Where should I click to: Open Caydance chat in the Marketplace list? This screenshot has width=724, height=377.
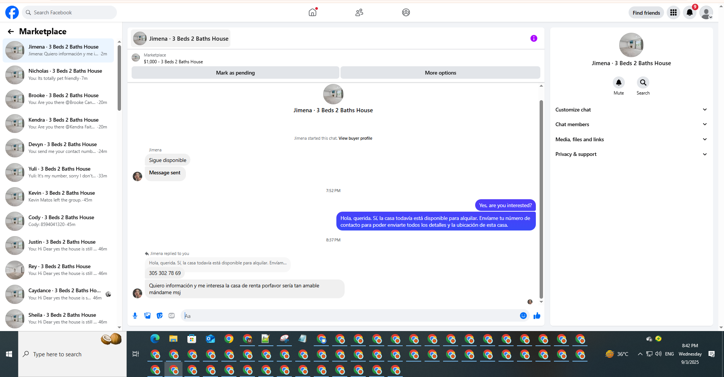[58, 294]
